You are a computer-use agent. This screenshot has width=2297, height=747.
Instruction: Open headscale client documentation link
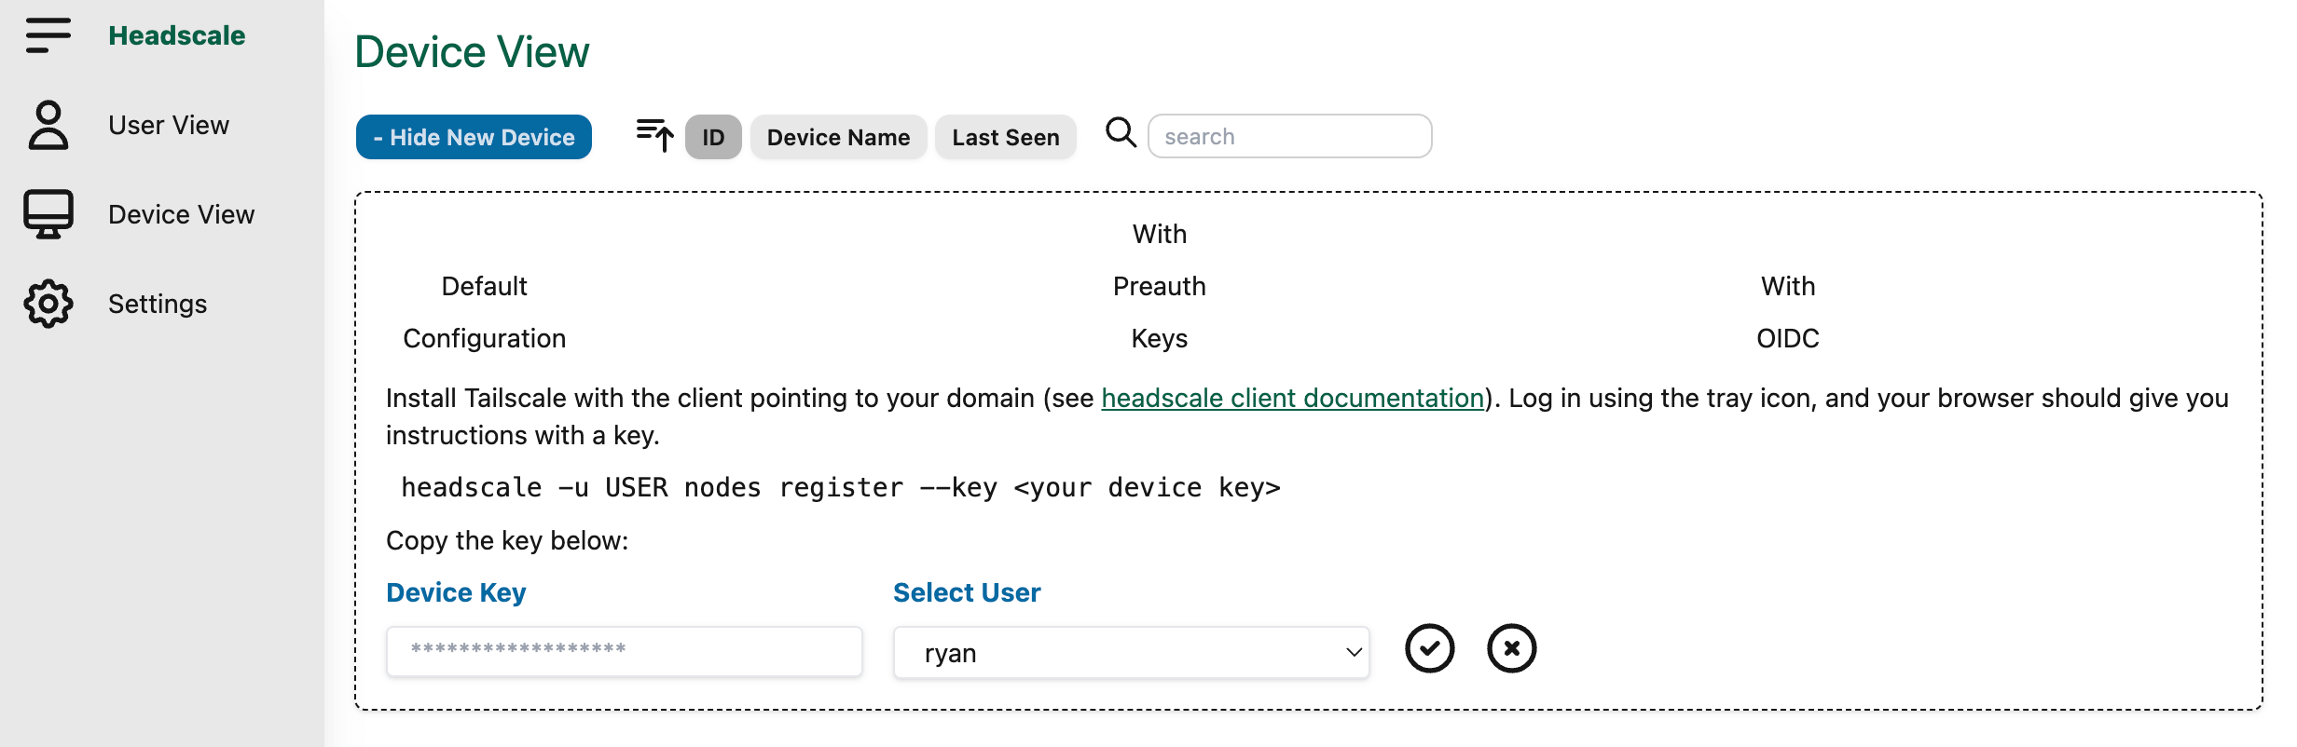click(1292, 398)
